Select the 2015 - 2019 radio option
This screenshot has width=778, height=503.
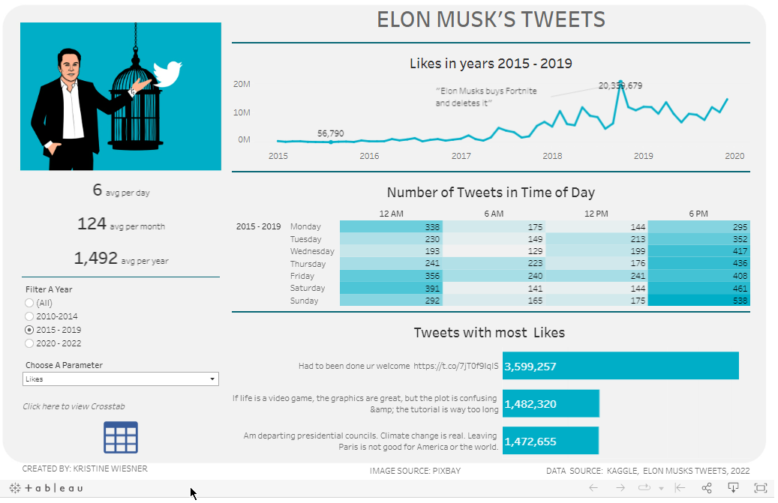[x=29, y=330]
